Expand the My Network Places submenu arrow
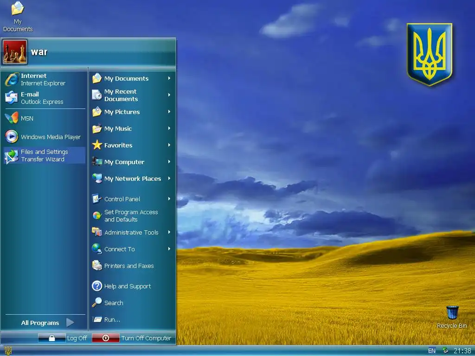The width and height of the screenshot is (475, 356). point(169,178)
